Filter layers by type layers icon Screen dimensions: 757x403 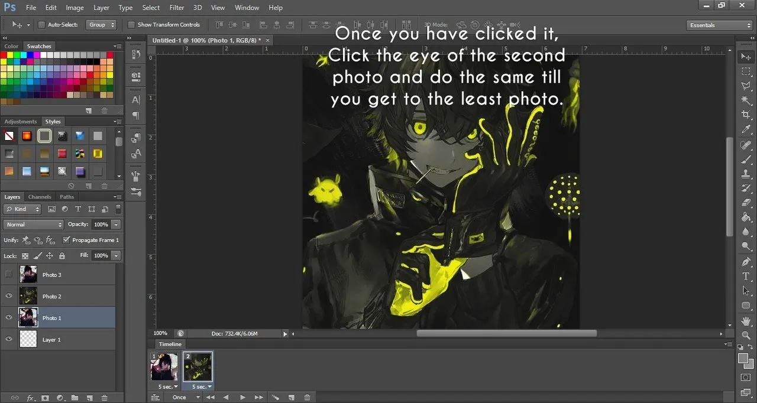click(78, 209)
